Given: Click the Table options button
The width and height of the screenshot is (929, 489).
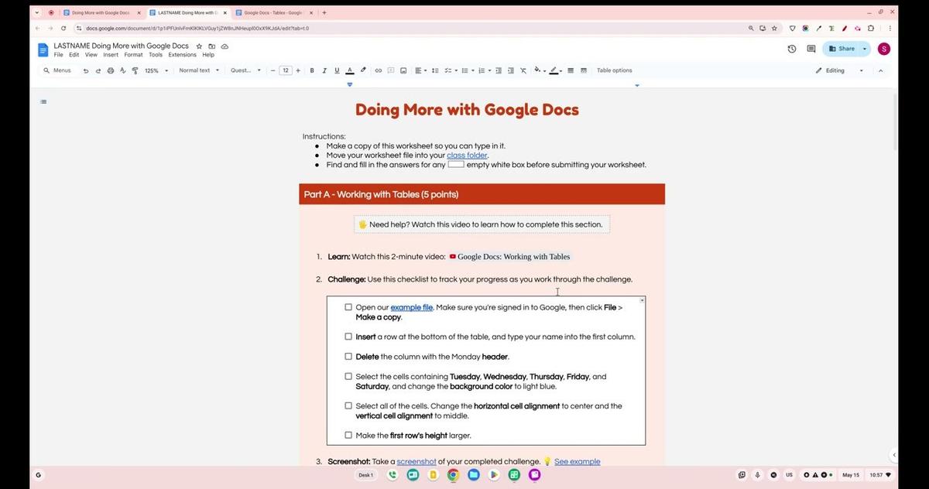Looking at the screenshot, I should tap(614, 70).
